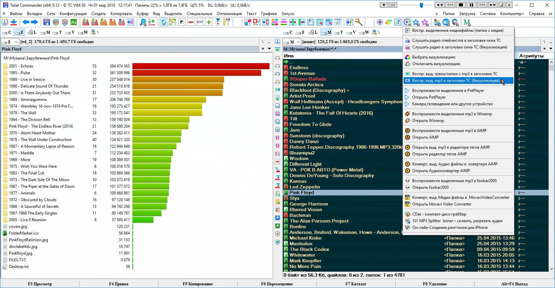Click the green plus select icon
Screen dimensions: 555x288
[x=209, y=22]
